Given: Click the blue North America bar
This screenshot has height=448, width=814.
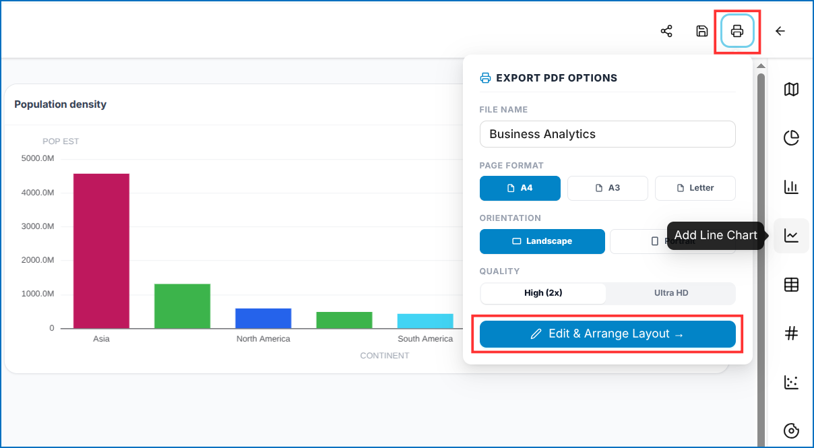Looking at the screenshot, I should 263,318.
